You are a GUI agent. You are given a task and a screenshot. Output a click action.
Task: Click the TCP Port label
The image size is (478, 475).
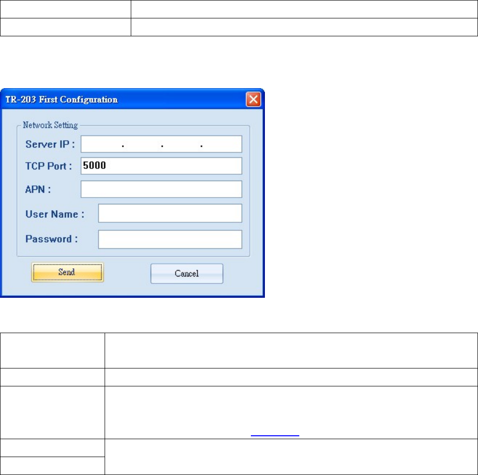pyautogui.click(x=48, y=166)
